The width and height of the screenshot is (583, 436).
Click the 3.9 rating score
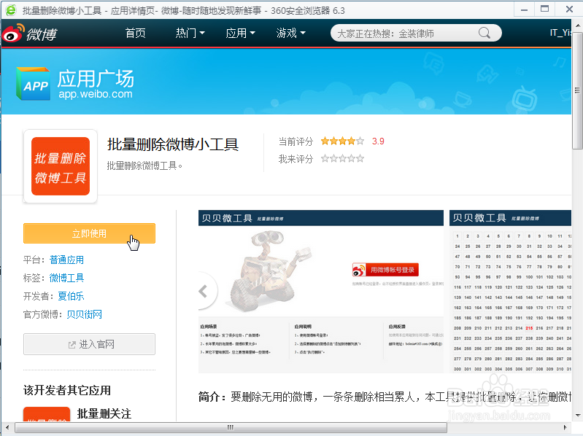(378, 141)
